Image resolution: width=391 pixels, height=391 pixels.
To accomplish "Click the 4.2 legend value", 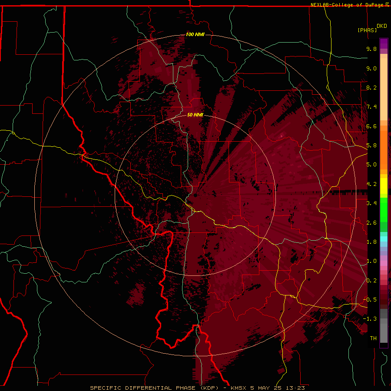I will pos(371,184).
